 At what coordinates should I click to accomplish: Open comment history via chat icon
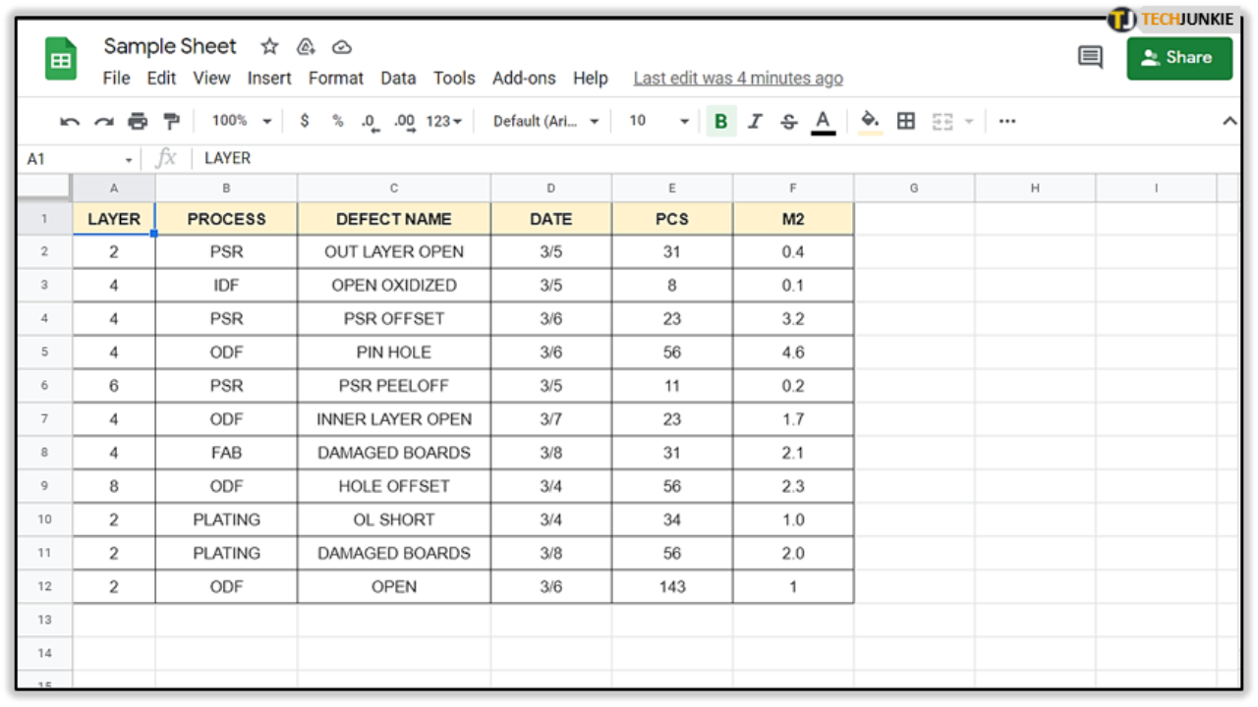pyautogui.click(x=1089, y=57)
